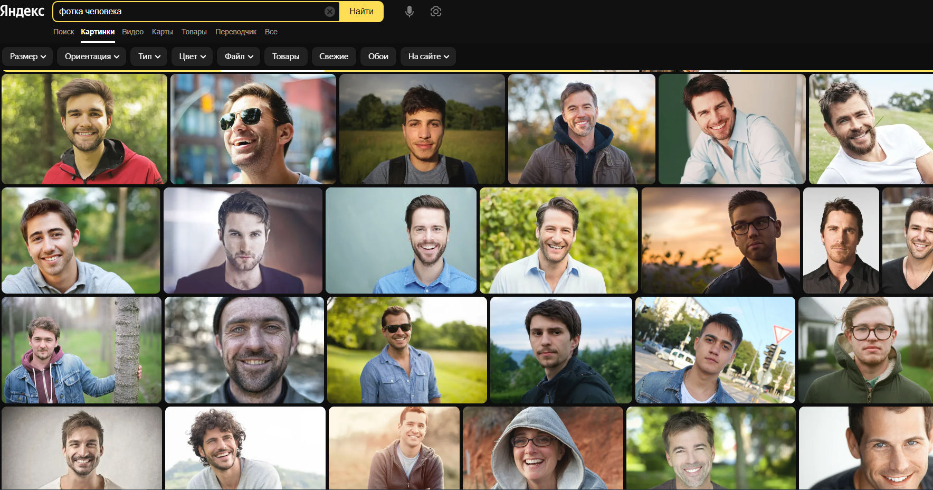The height and width of the screenshot is (490, 933).
Task: Toggle the Обои filter chip
Action: (378, 56)
